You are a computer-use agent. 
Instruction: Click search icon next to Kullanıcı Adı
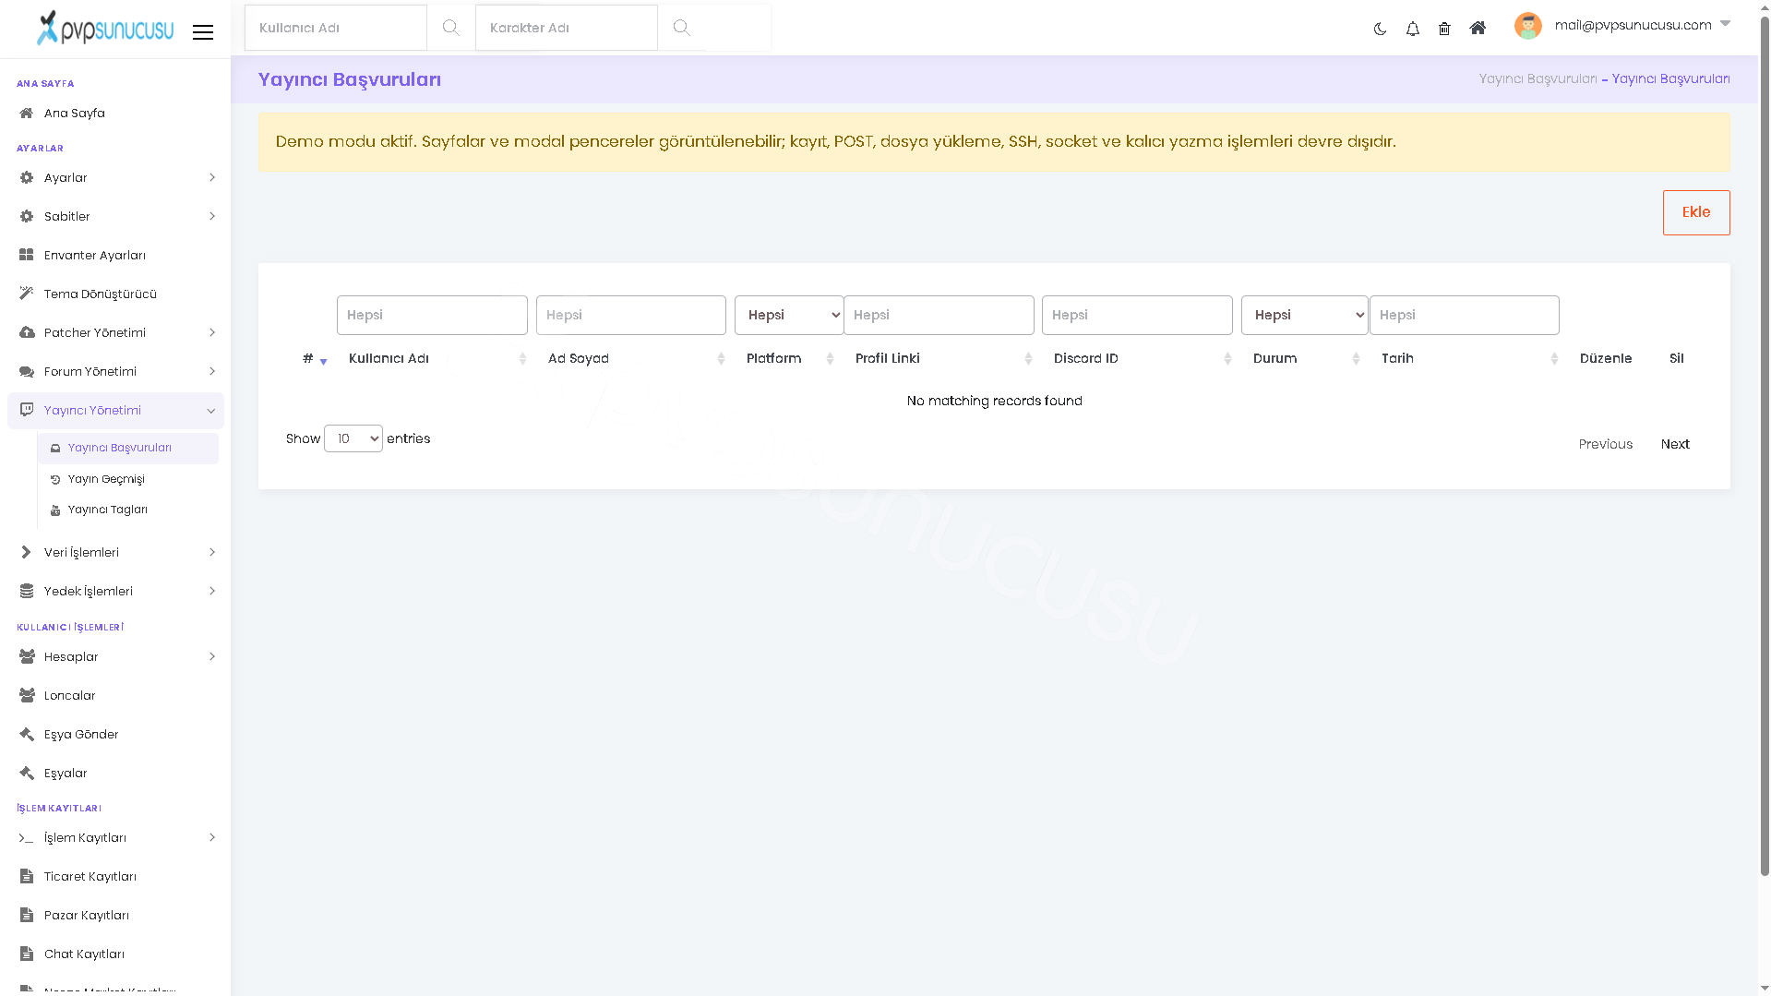(x=450, y=28)
